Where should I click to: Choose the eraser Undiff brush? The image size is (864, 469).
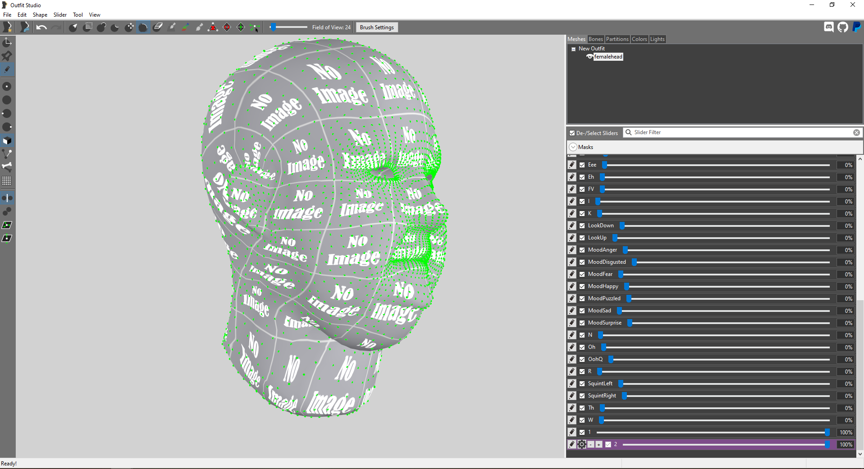coord(157,27)
